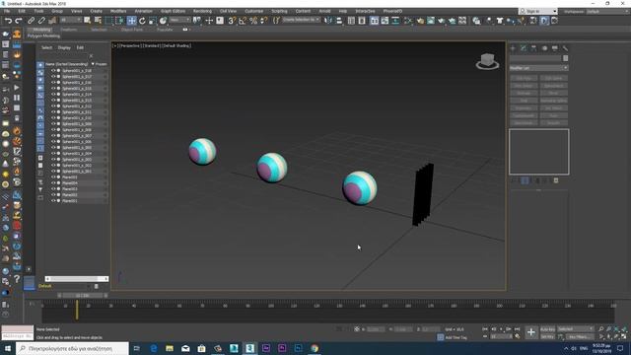Toggle the Ribbon display button
The image size is (631, 355).
pyautogui.click(x=375, y=21)
